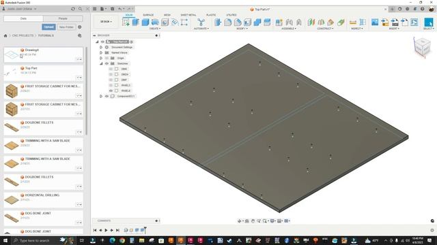Toggle visibility of third sketch under Sketches
The image size is (437, 245).
(111, 80)
